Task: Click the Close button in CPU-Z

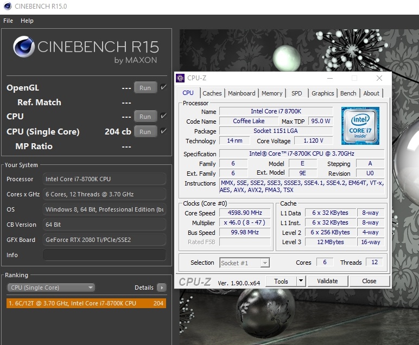Action: pos(369,281)
